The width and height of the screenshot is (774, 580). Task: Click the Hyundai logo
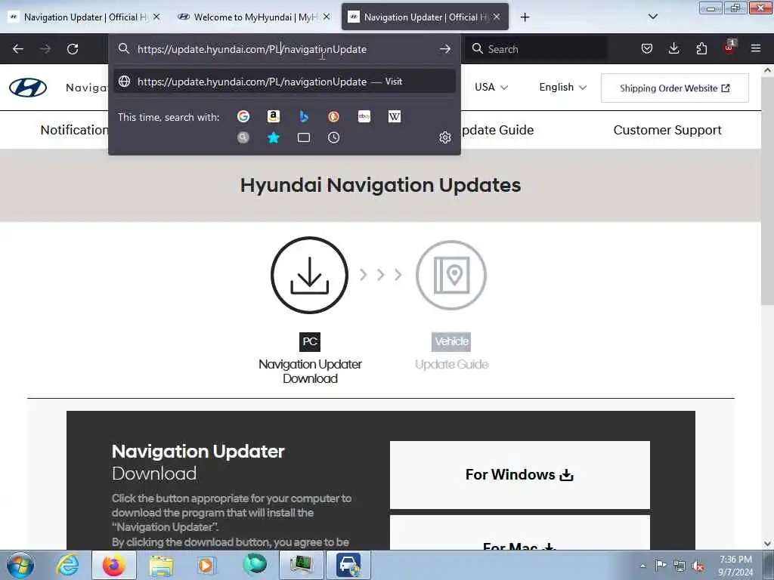tap(28, 88)
